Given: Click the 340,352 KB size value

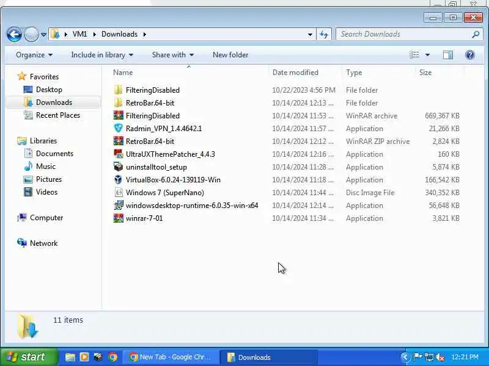Looking at the screenshot, I should point(442,193).
